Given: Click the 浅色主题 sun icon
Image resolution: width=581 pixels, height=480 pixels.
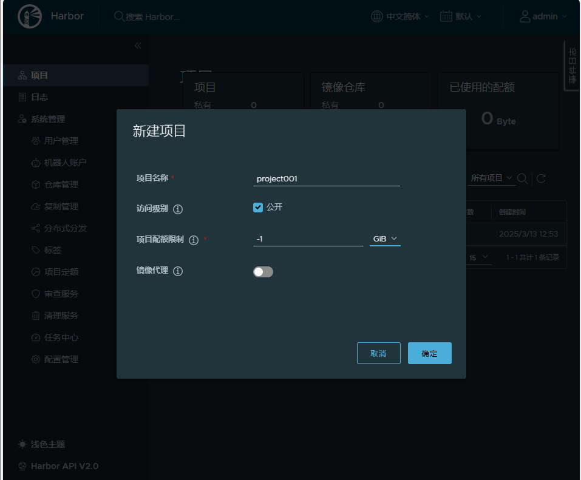Looking at the screenshot, I should pyautogui.click(x=22, y=444).
